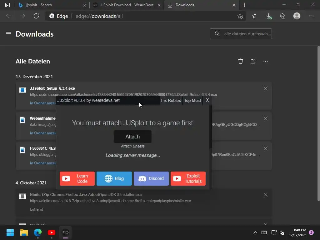This screenshot has width=320, height=240.
Task: Go forward in Edge
Action: pyautogui.click(x=22, y=16)
